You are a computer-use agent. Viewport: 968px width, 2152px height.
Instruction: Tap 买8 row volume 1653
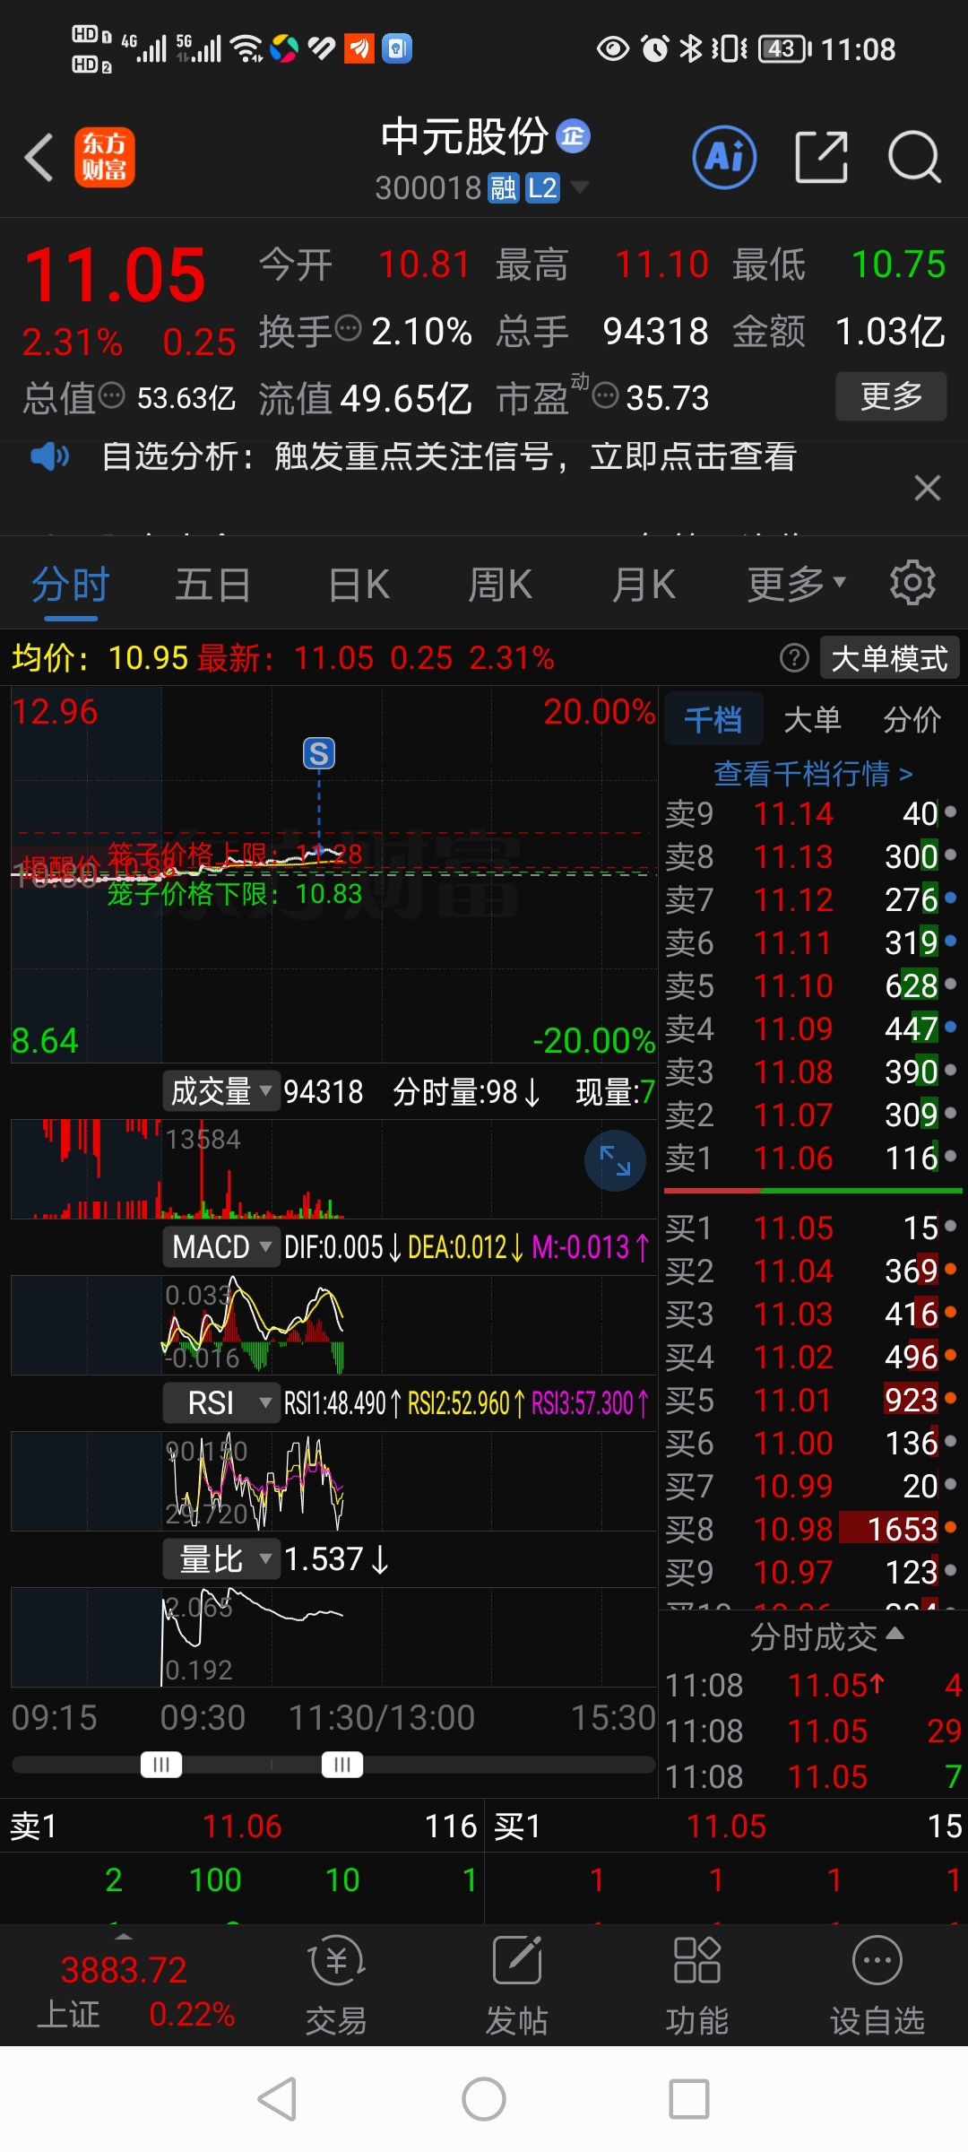(902, 1529)
